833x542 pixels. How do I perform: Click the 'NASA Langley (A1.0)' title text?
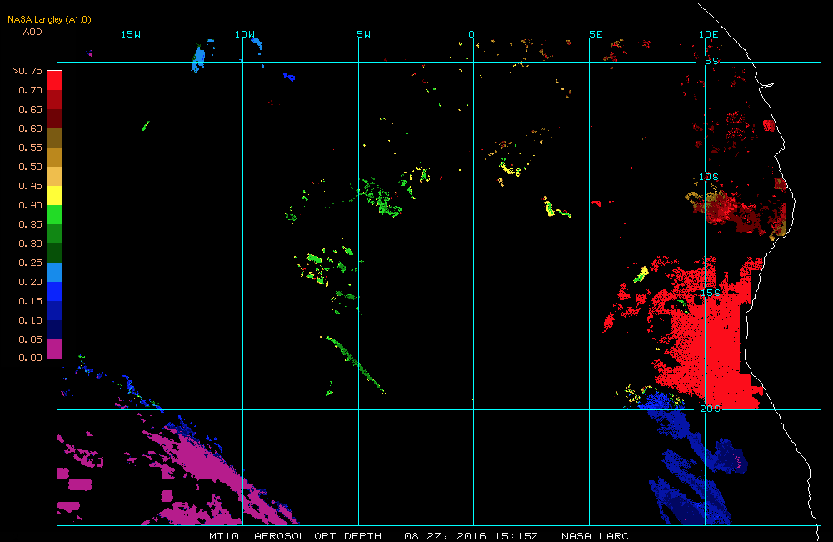click(x=49, y=20)
